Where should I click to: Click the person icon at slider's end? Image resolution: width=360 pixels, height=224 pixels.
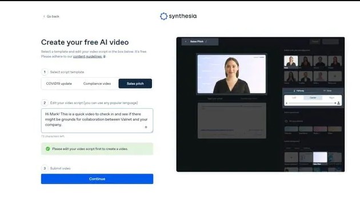[339, 103]
